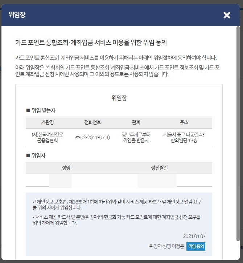Click the 서비스 제공 카드사 앞 본인 bullet

click(116, 220)
